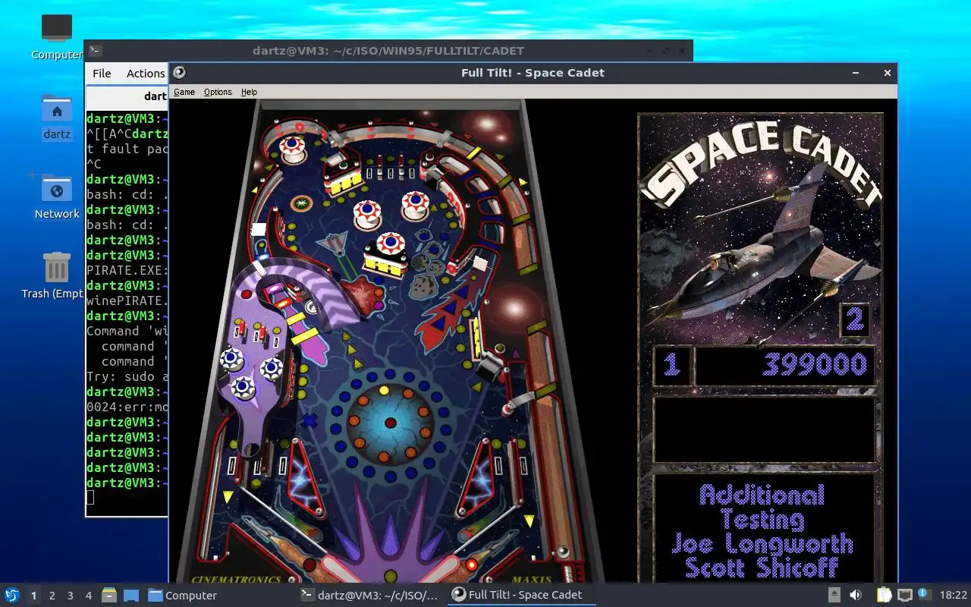Click the 'Scott Shicoff' credit name

pos(762,567)
